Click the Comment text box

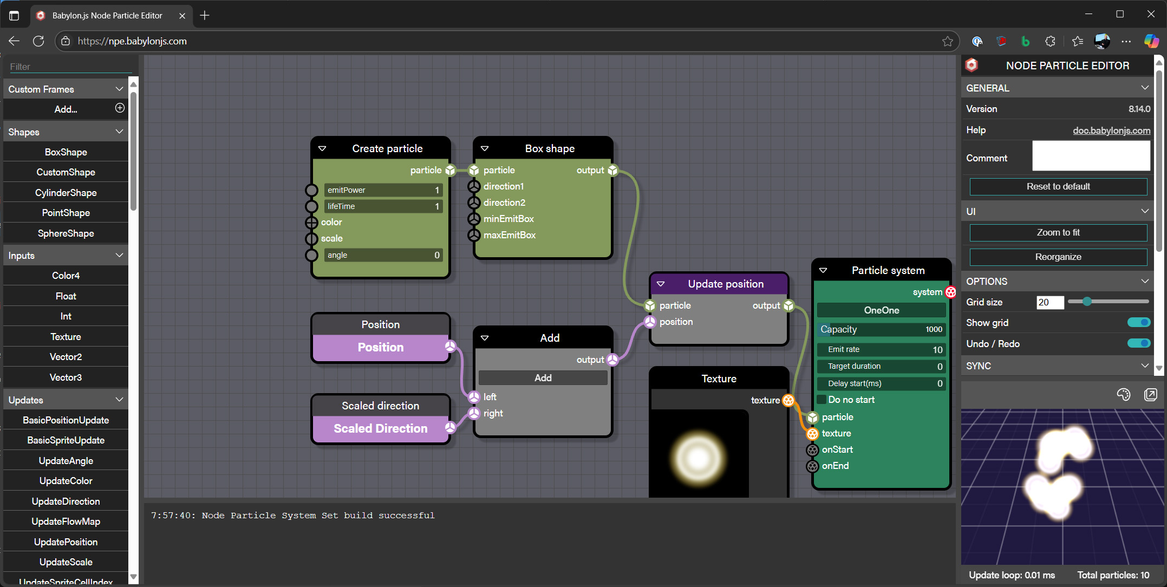pos(1091,156)
